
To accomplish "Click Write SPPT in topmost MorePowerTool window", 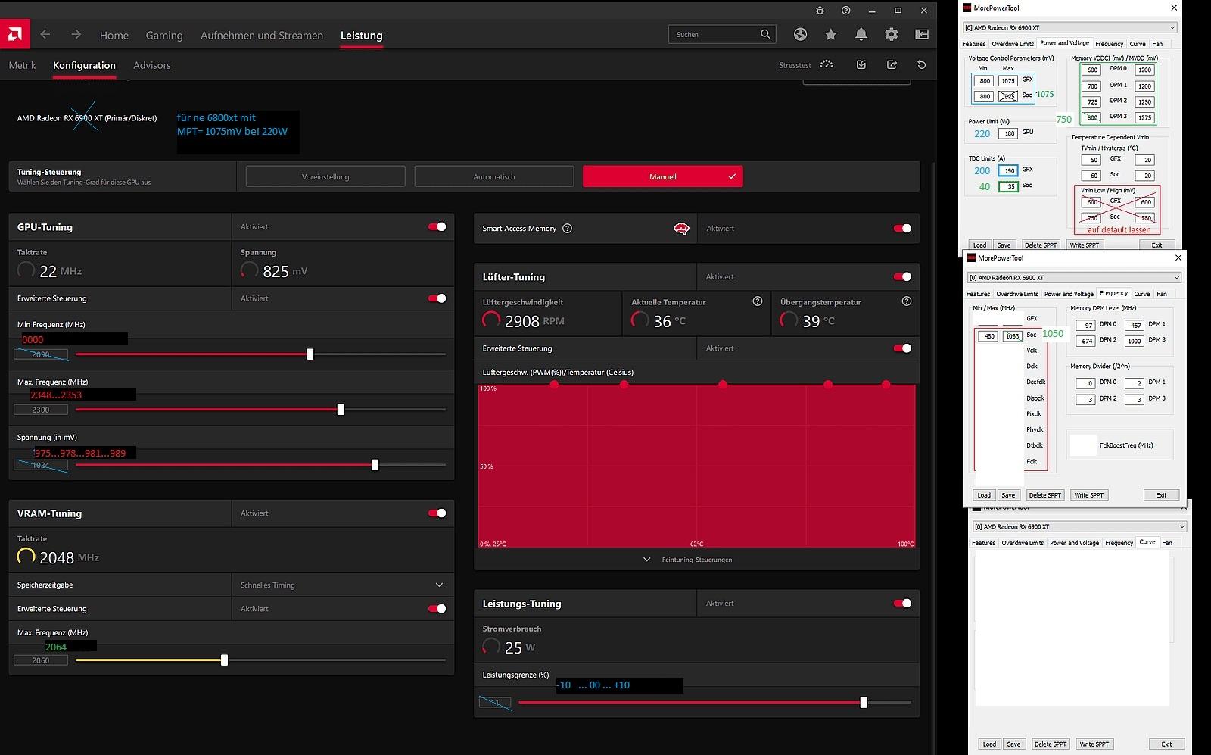I will (x=1084, y=245).
